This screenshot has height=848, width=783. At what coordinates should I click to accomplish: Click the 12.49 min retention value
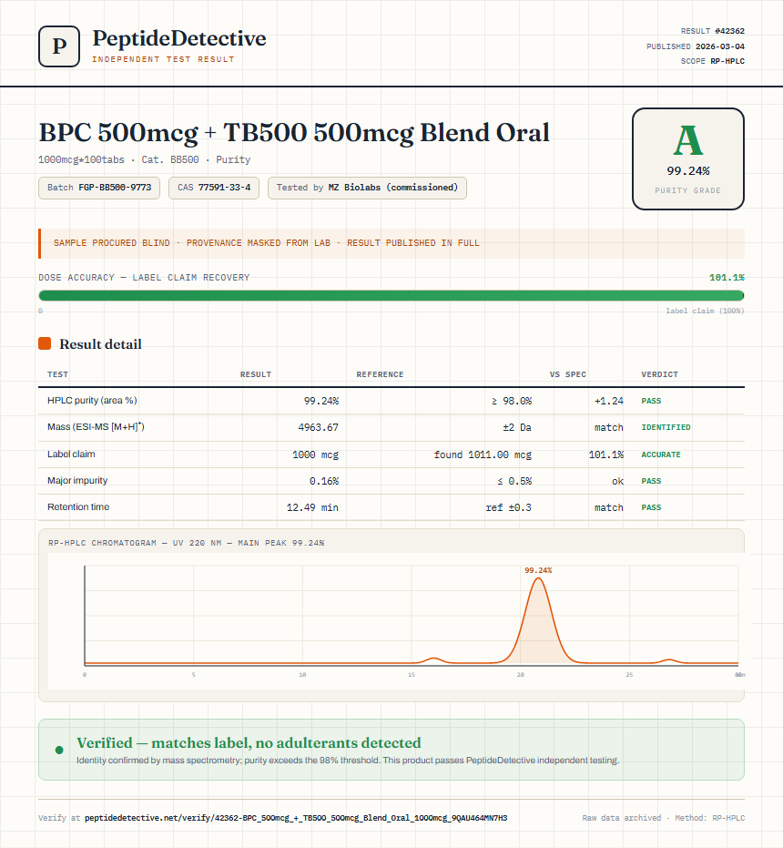pyautogui.click(x=312, y=508)
